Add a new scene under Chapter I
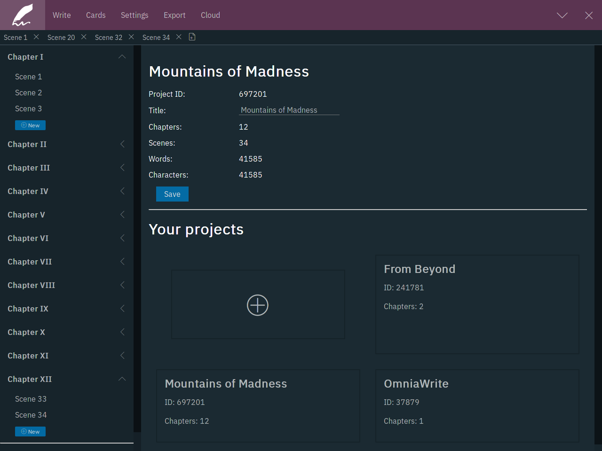The image size is (602, 451). pyautogui.click(x=30, y=125)
